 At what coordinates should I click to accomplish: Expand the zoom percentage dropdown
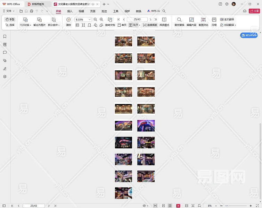90,20
